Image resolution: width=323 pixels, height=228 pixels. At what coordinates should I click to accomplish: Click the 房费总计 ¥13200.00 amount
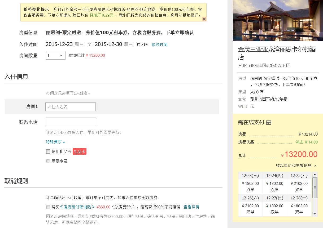click(95, 55)
